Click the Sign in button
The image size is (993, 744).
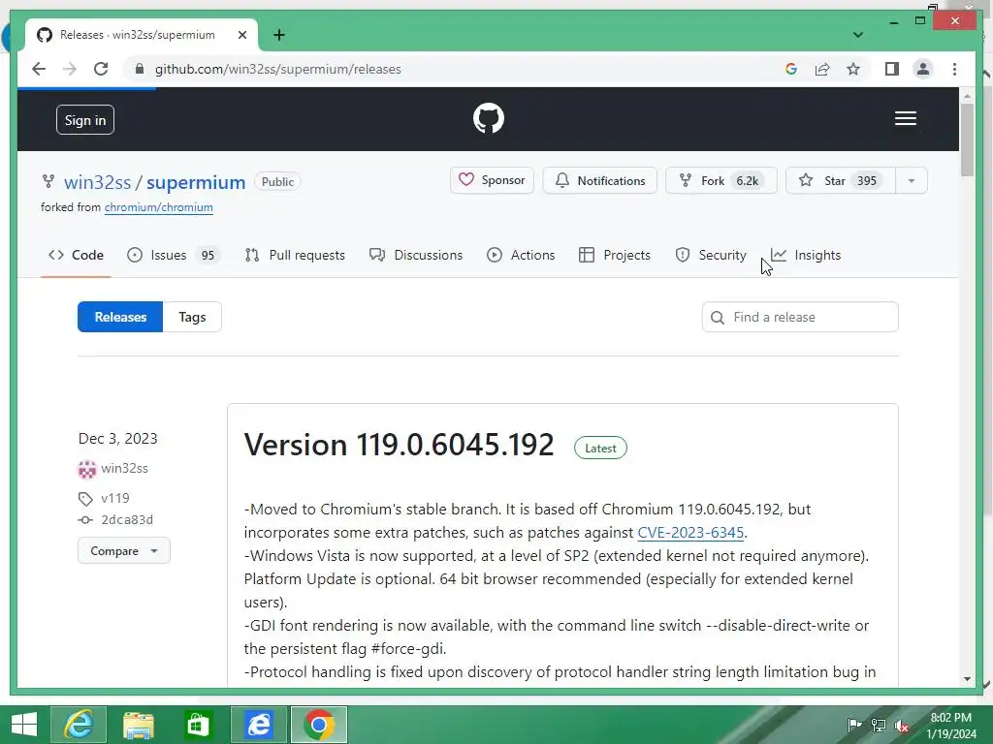point(85,119)
